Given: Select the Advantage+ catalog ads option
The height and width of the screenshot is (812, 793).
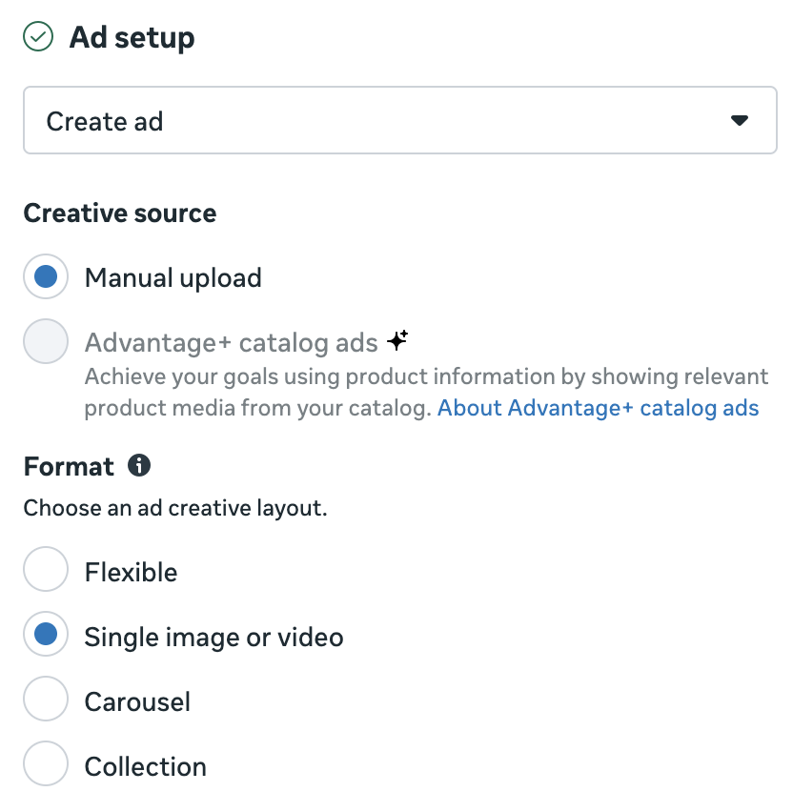Looking at the screenshot, I should click(45, 340).
